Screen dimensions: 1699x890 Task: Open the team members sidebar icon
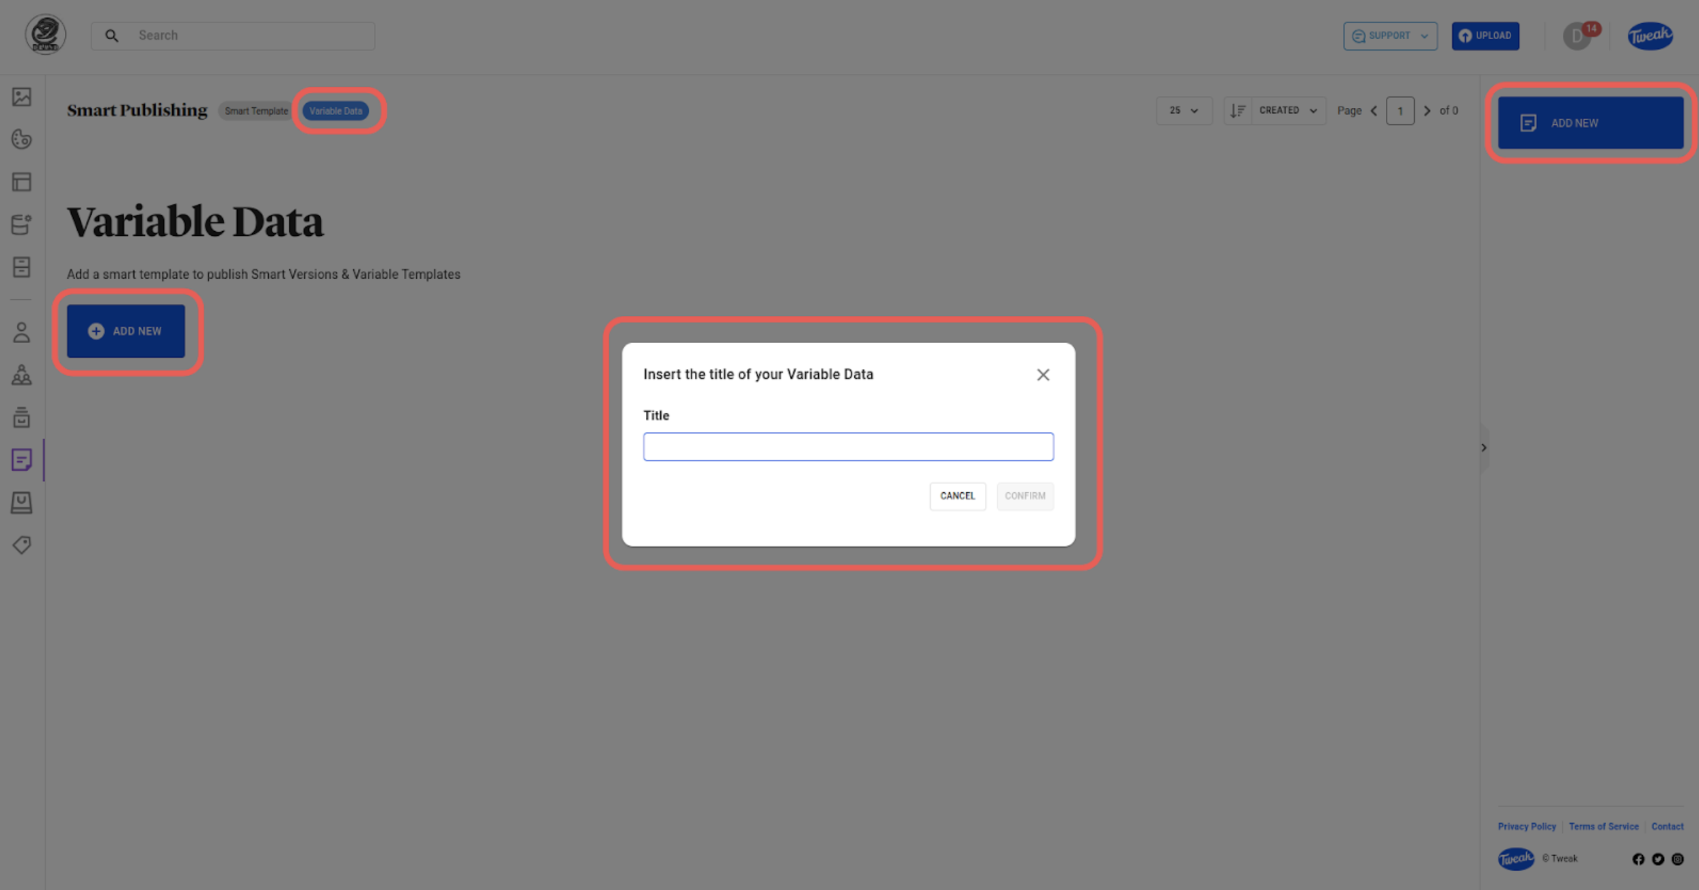(22, 375)
